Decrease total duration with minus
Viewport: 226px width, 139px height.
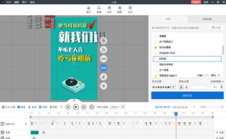[x=190, y=107]
